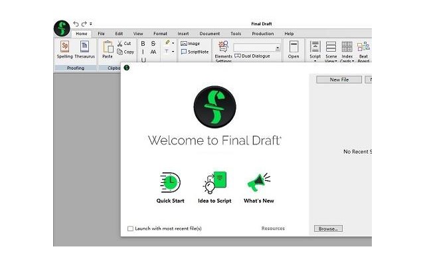Viewport: 425px width, 265px height.
Task: Click the highlighter pen icon
Action: tap(167, 42)
